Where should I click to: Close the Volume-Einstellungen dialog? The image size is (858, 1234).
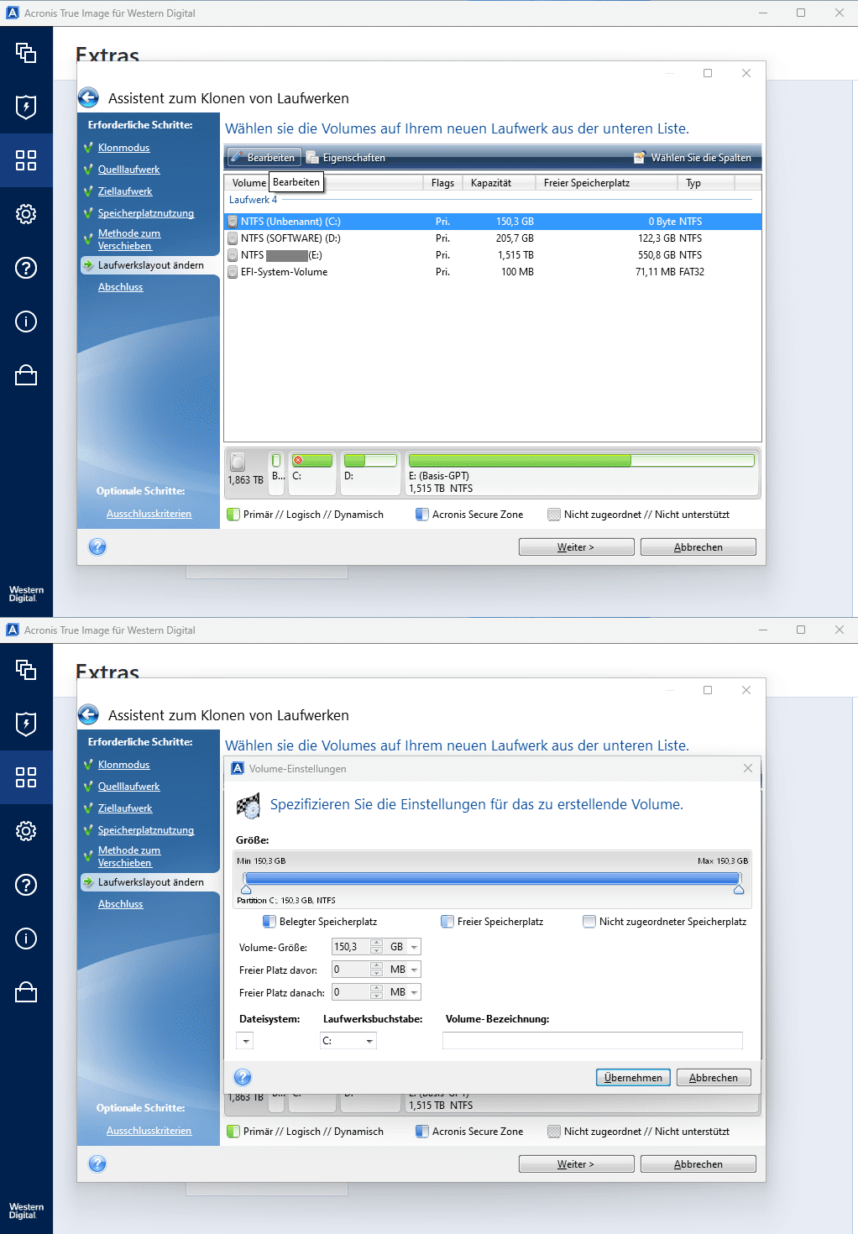point(748,768)
